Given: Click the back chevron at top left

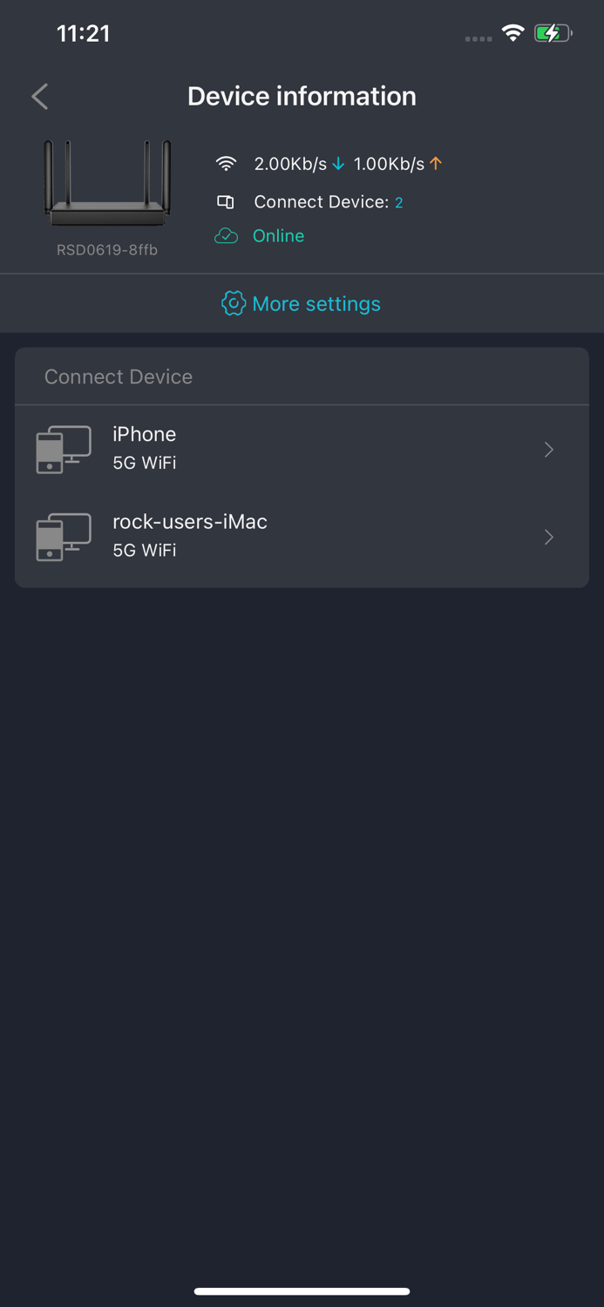Looking at the screenshot, I should pos(39,96).
